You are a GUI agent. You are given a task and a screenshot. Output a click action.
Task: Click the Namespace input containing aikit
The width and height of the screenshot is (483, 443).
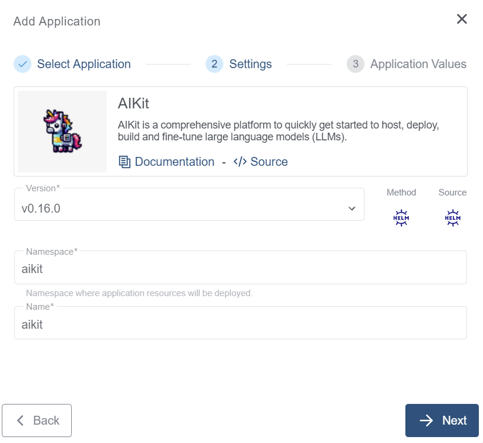click(x=240, y=268)
